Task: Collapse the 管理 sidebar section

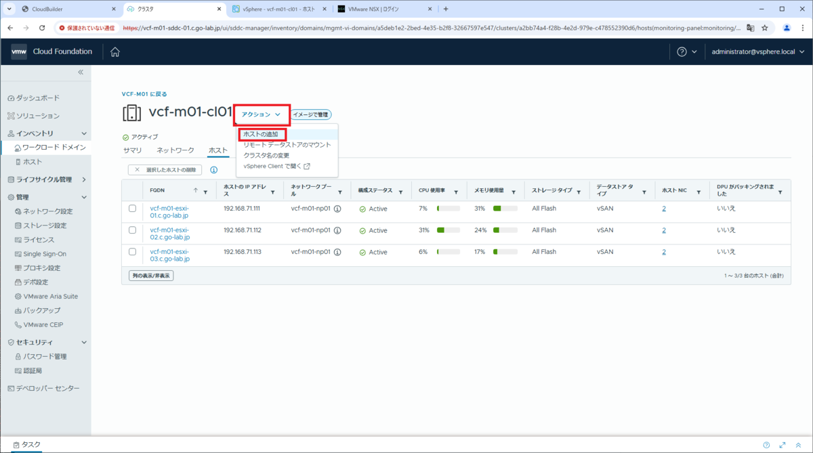Action: 84,197
